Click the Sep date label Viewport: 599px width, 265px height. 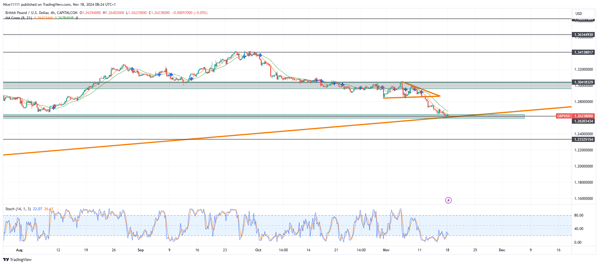coord(141,250)
